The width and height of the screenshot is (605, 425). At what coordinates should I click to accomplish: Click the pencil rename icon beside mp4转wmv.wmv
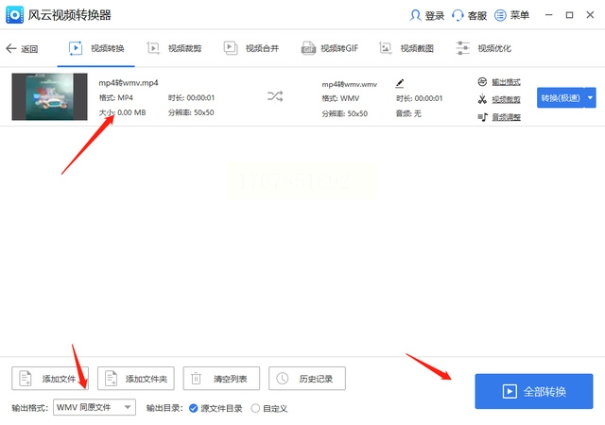[400, 83]
